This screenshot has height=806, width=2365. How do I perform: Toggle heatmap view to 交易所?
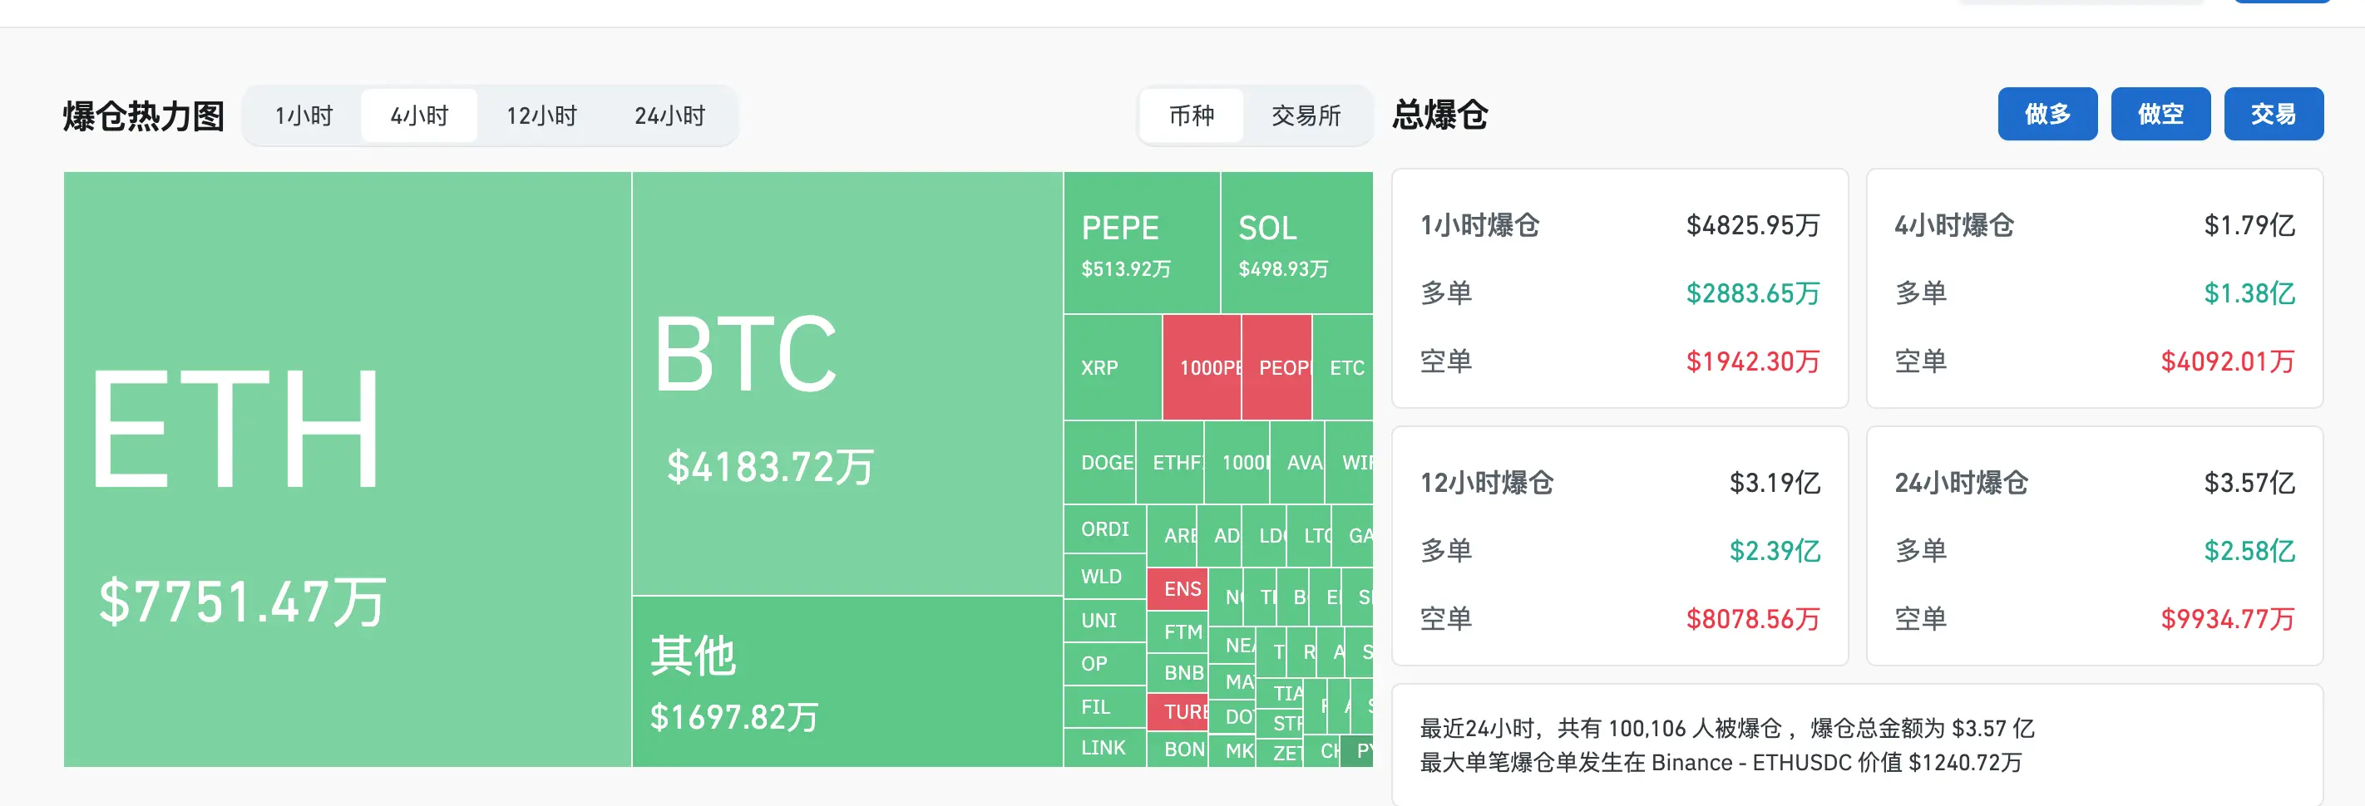tap(1306, 115)
